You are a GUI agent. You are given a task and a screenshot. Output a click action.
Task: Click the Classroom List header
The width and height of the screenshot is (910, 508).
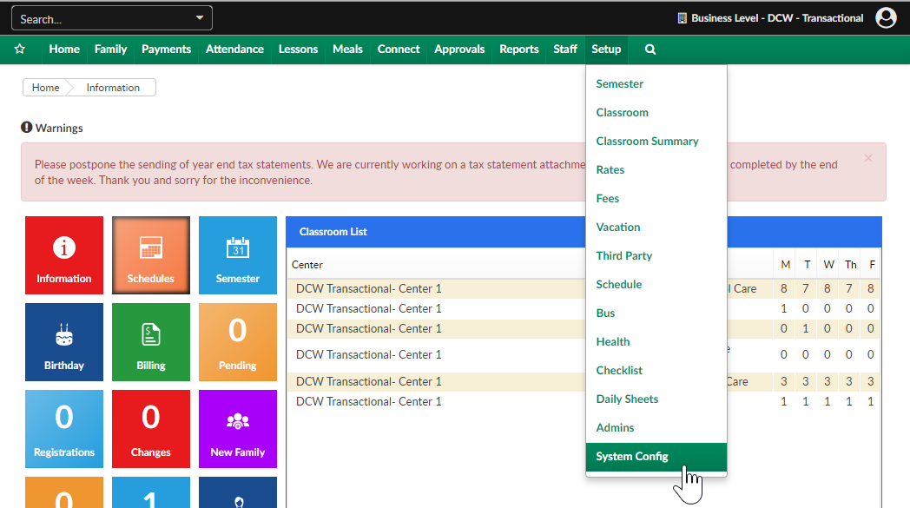333,232
